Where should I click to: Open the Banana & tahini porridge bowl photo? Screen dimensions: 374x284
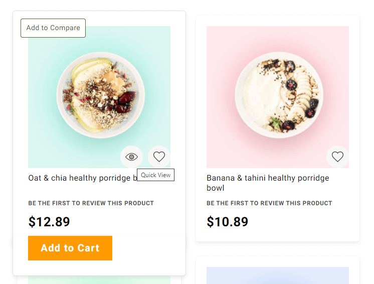[277, 95]
